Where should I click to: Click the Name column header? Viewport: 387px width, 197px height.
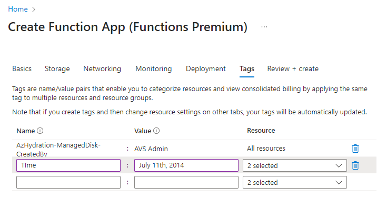[26, 131]
